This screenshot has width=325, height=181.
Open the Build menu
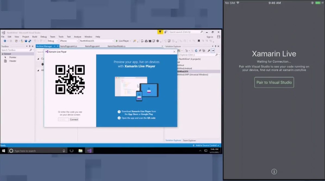tap(35, 37)
